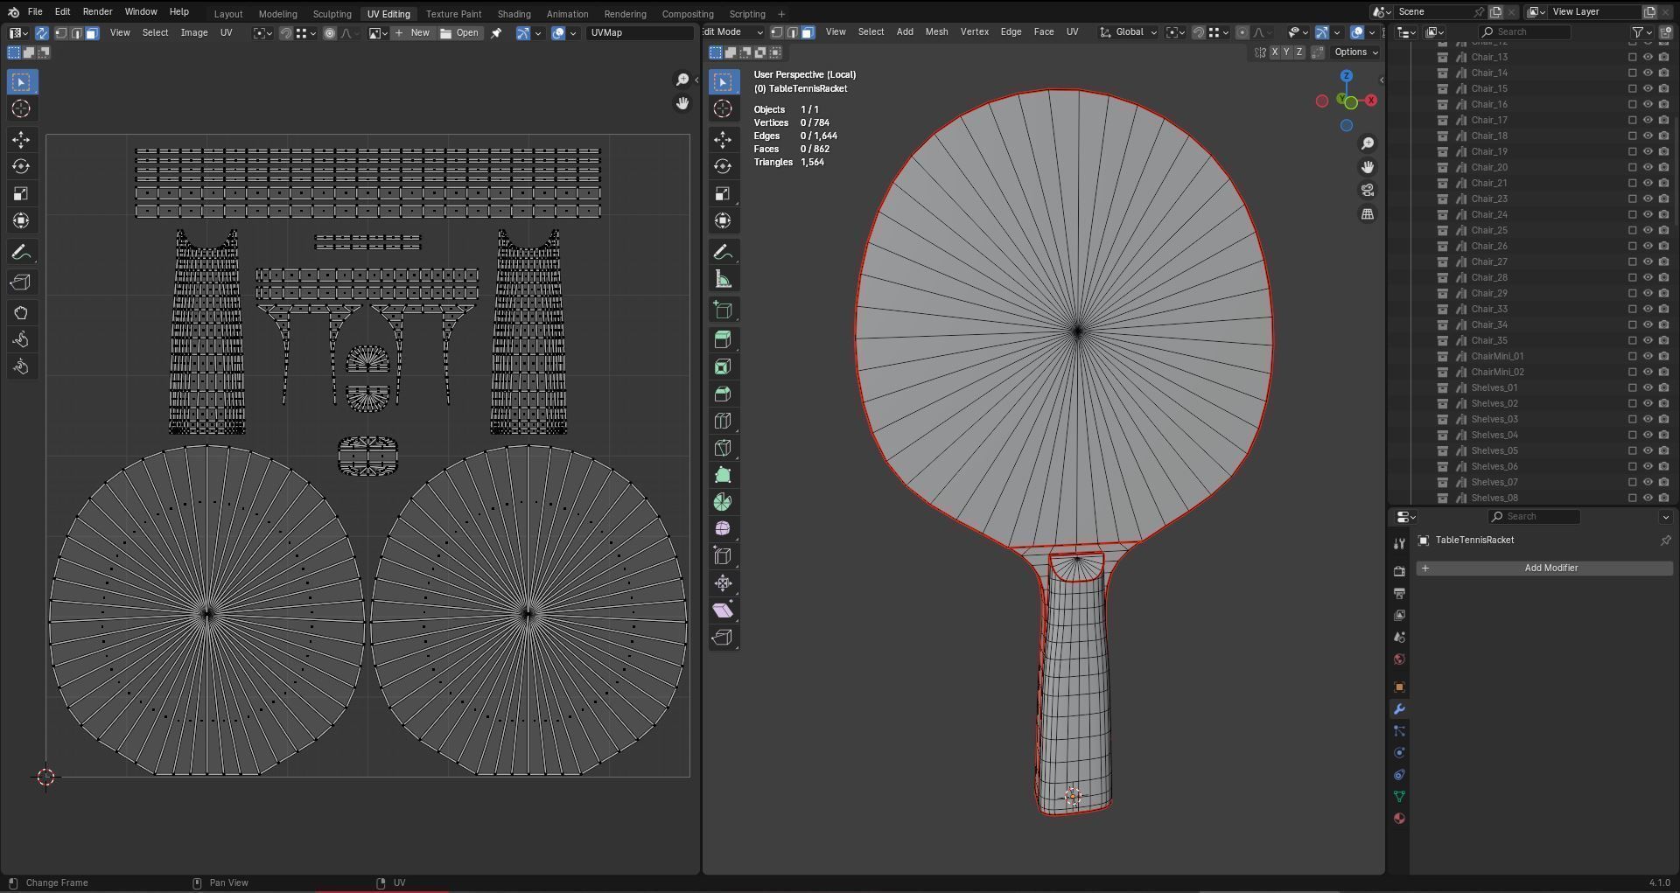Select the Relax tool in UV editor
Image resolution: width=1680 pixels, height=893 pixels.
point(21,339)
